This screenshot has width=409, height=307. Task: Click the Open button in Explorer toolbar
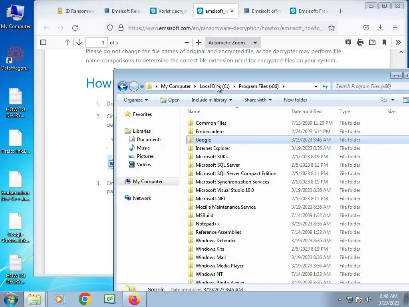170,100
